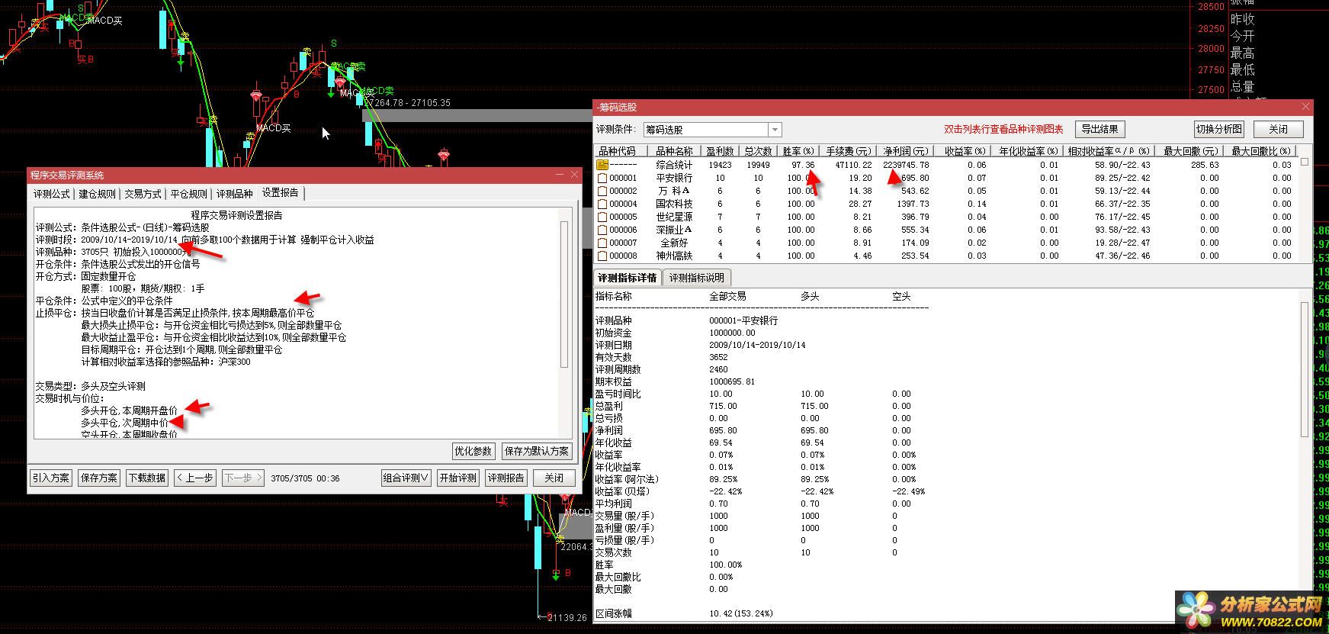Click the row icon for 000007 全新好
Image resolution: width=1329 pixels, height=634 pixels.
pos(602,243)
